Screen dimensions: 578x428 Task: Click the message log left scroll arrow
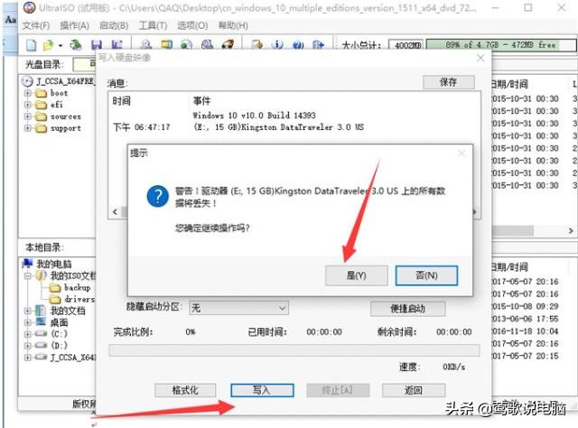click(x=115, y=212)
